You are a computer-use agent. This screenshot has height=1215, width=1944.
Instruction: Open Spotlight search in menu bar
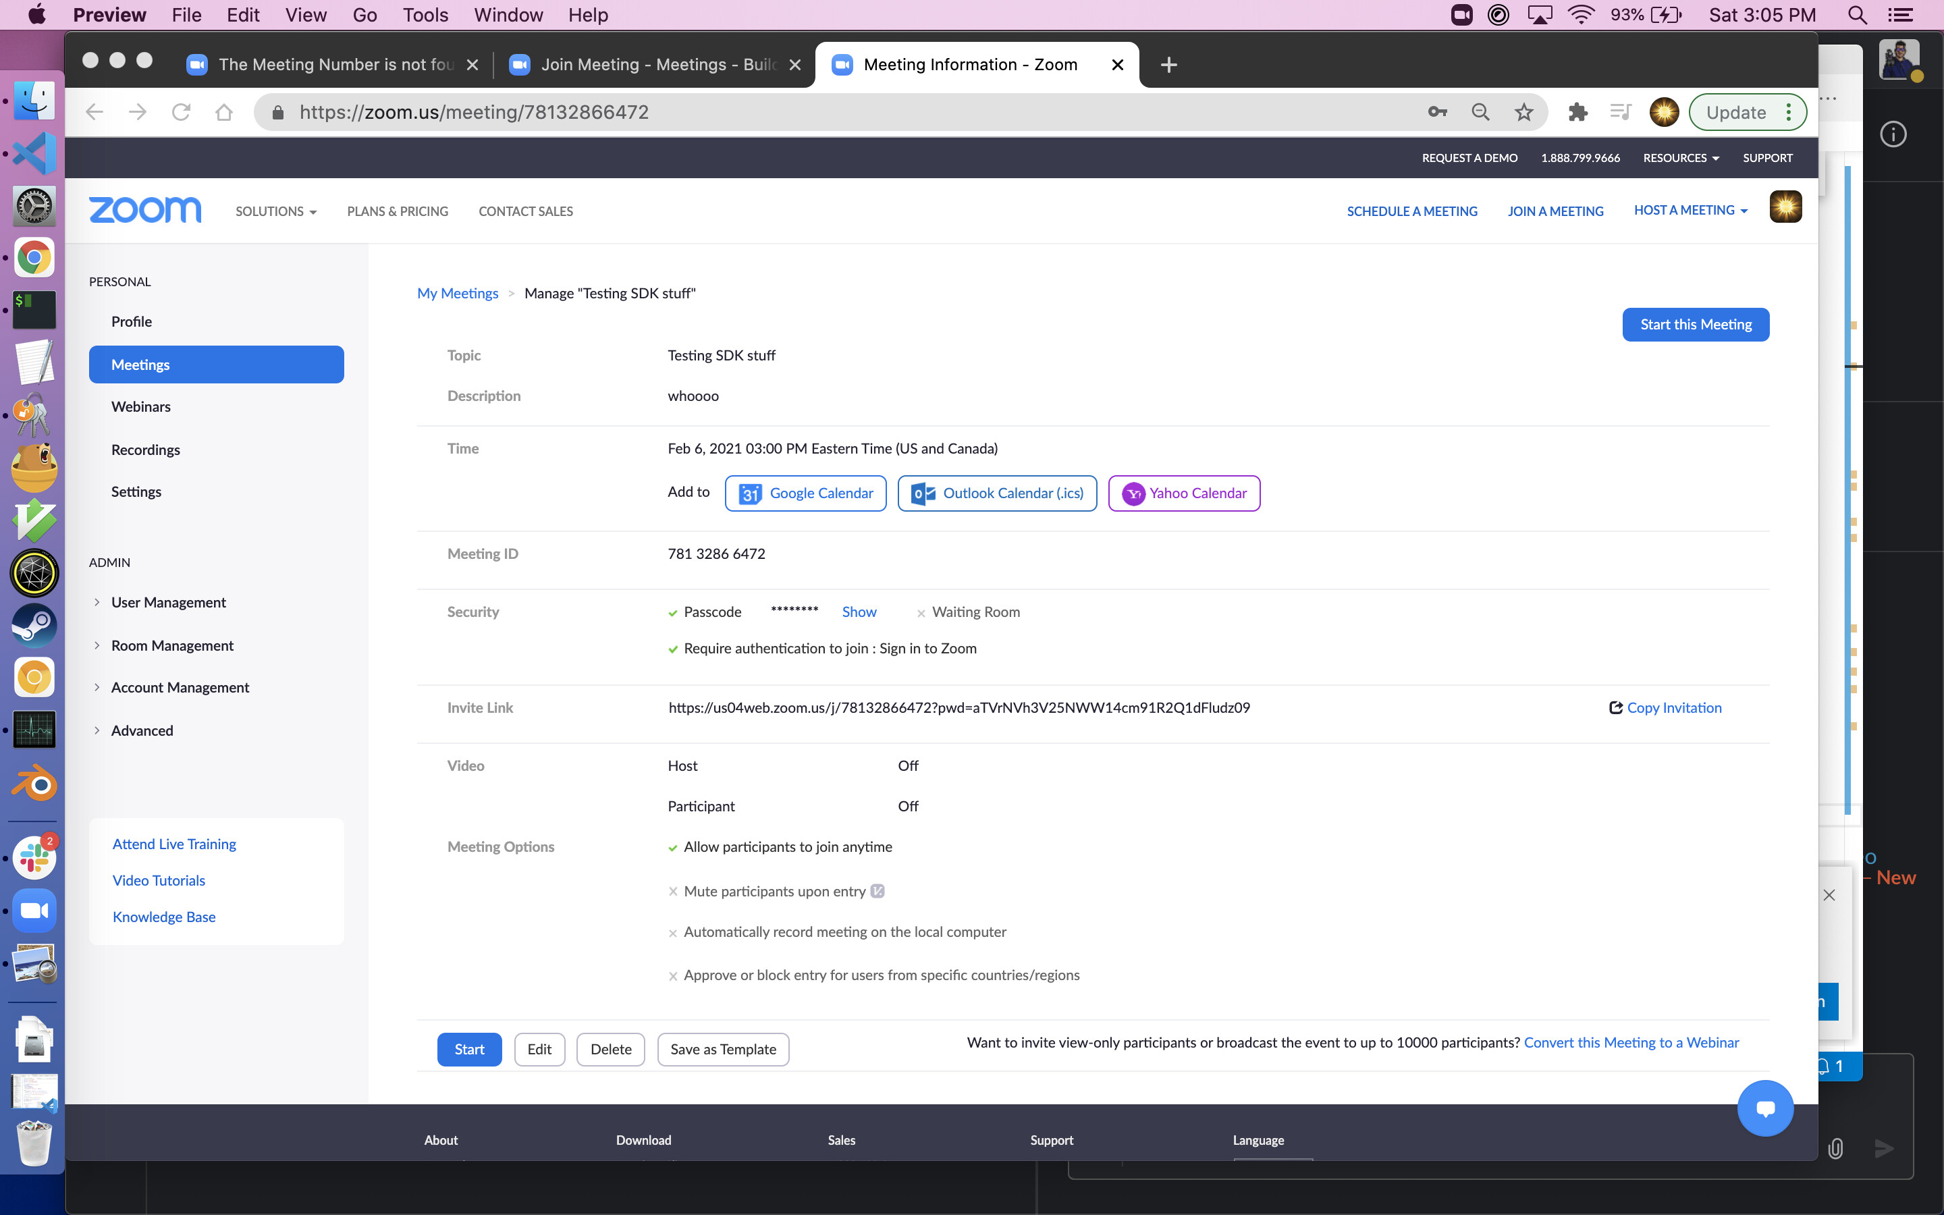click(1856, 16)
